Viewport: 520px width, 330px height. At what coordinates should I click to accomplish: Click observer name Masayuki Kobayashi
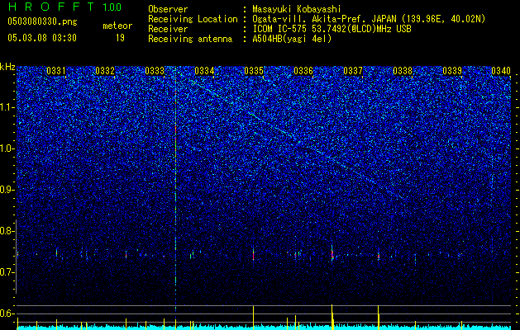[x=297, y=9]
